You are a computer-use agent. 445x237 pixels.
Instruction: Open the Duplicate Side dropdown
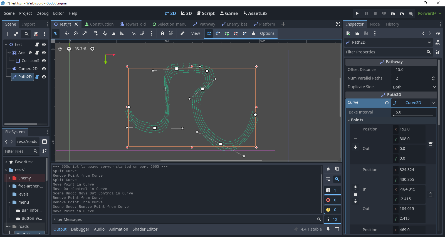[x=414, y=87]
